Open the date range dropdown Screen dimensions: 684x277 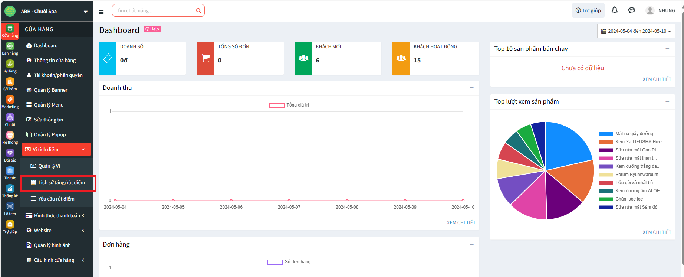pyautogui.click(x=636, y=31)
